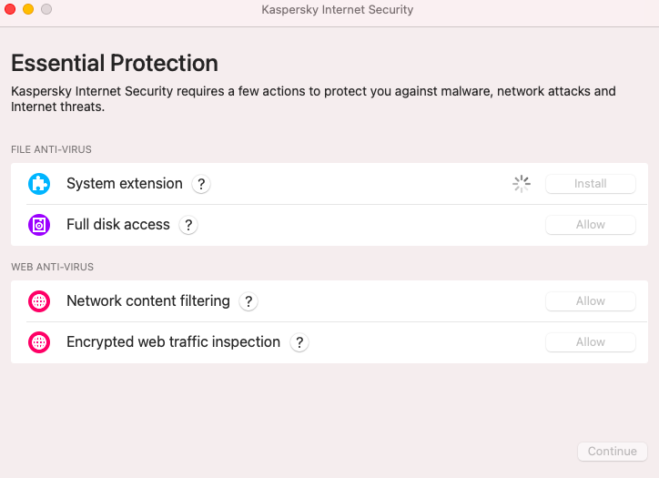Open help for System extension
The height and width of the screenshot is (478, 659).
(x=201, y=184)
